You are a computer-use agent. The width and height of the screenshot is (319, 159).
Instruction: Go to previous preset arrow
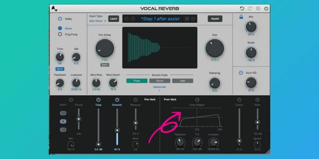[x=127, y=19]
